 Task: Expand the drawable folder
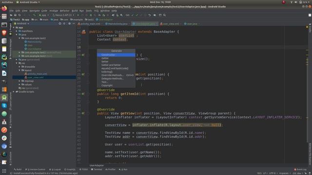pyautogui.click(x=19, y=67)
